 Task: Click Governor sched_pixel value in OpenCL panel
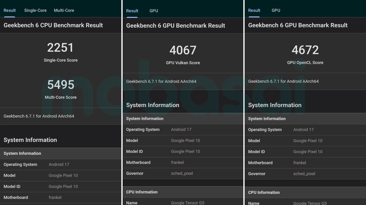(304, 174)
